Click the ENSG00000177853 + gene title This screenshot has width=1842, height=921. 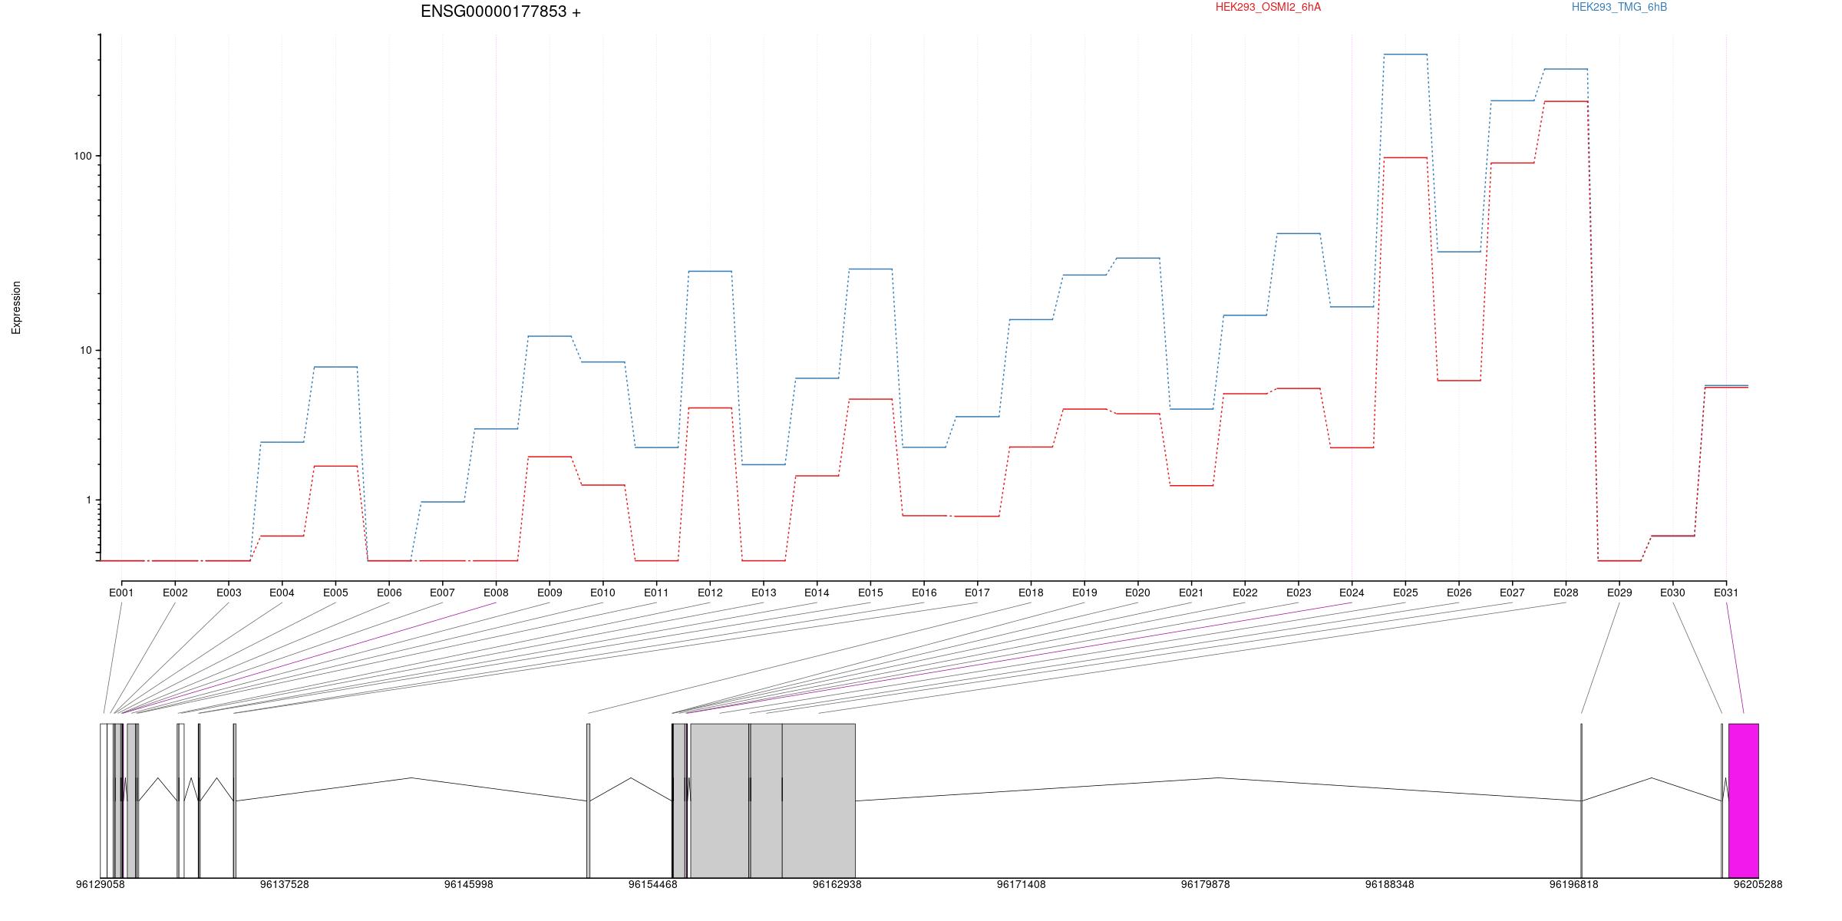click(x=500, y=12)
